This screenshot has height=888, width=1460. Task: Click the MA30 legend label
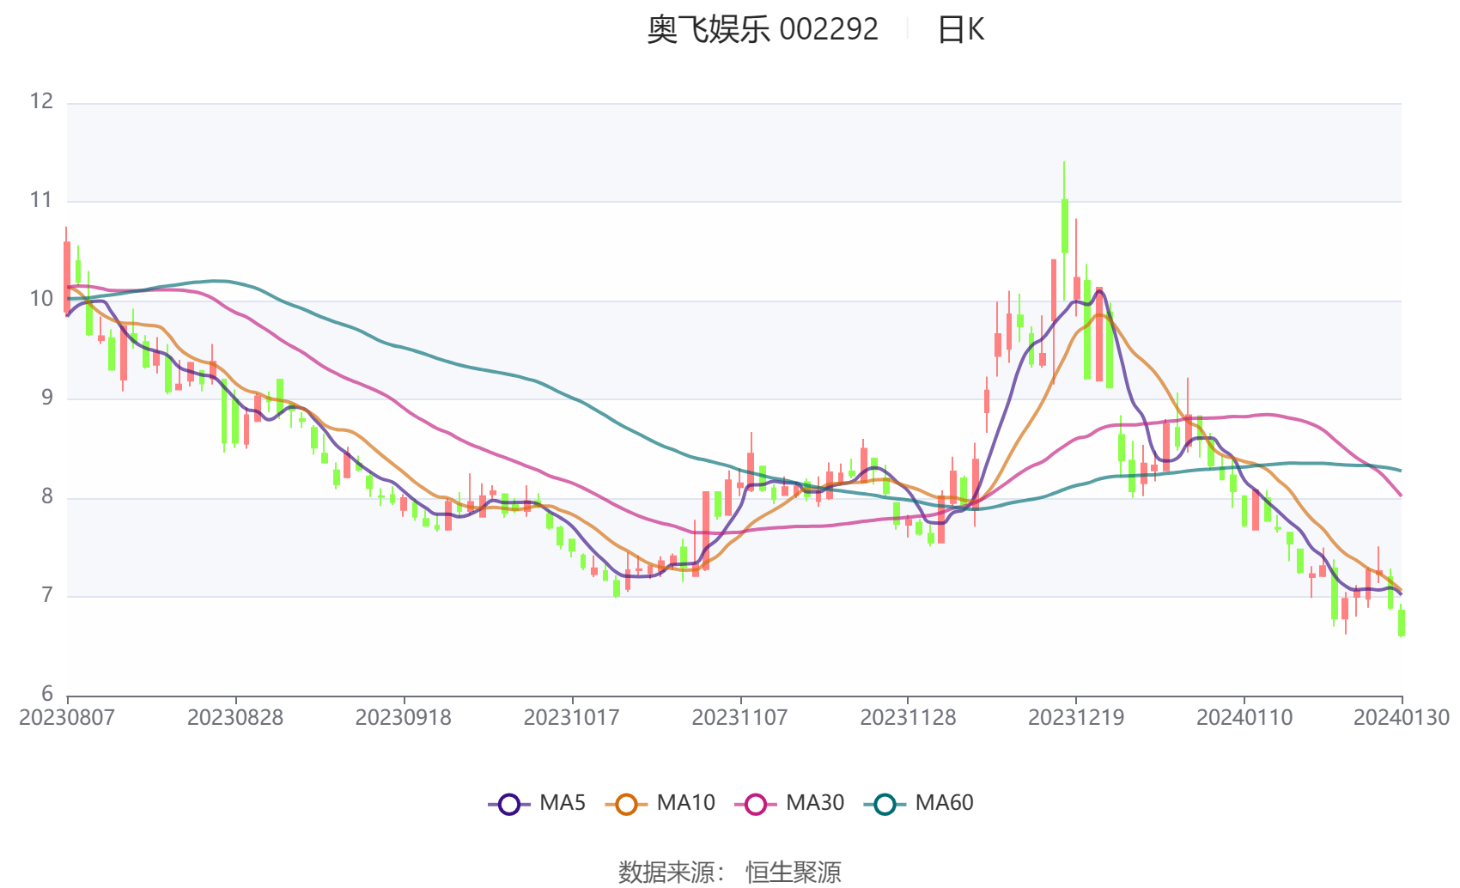pos(815,803)
